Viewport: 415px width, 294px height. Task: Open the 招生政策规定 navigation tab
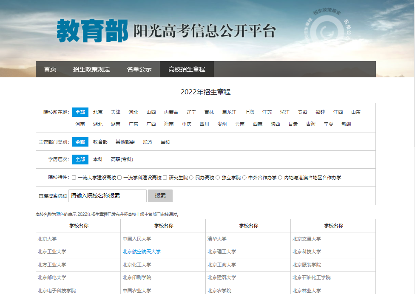point(91,69)
